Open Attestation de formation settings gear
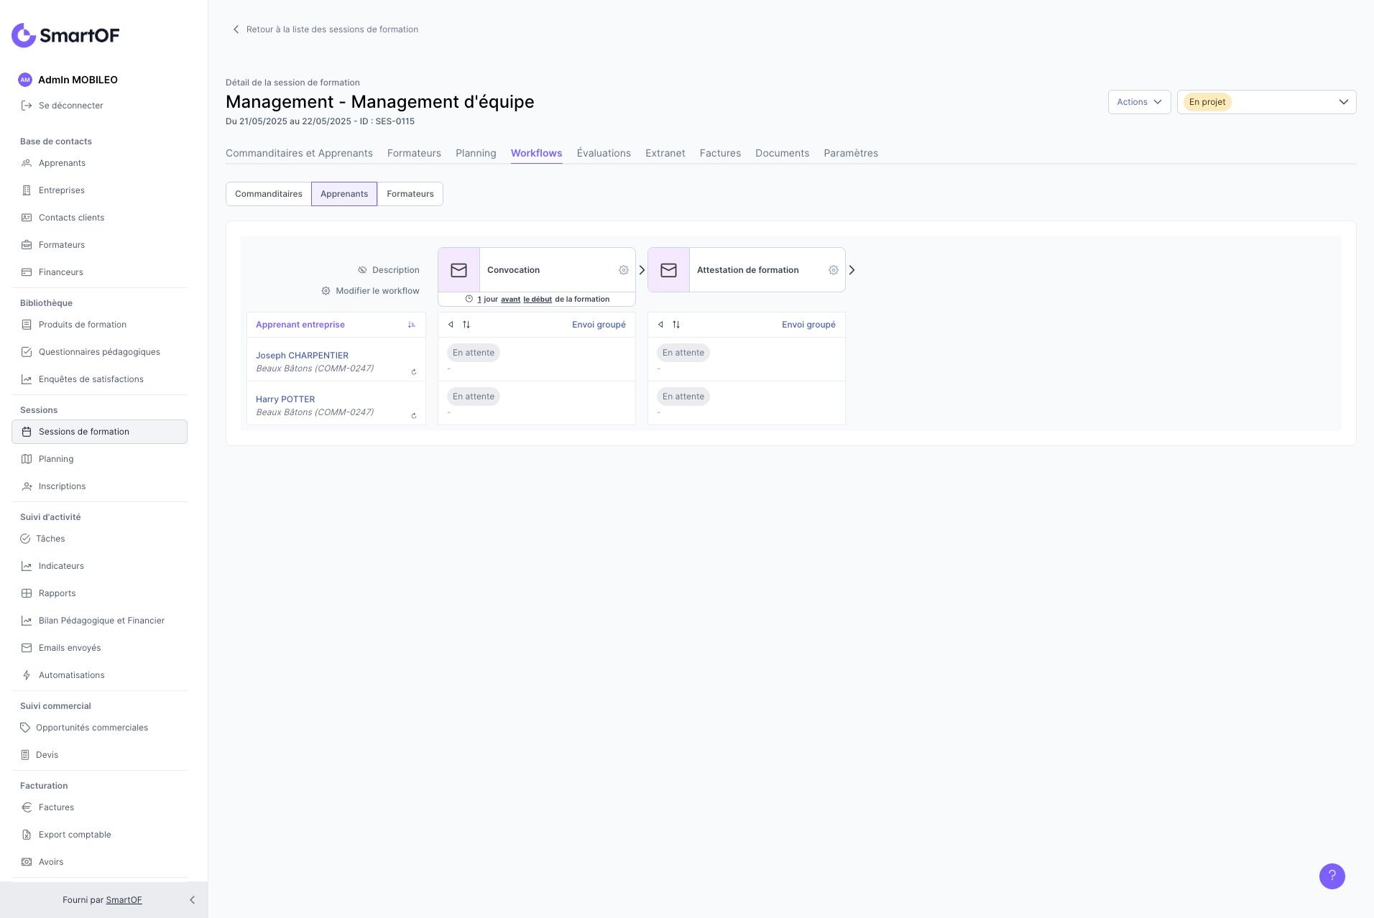The image size is (1374, 918). tap(834, 270)
